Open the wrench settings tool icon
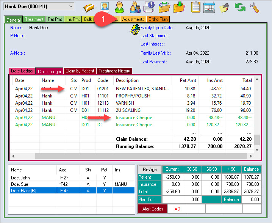Image resolution: width=272 pixels, height=223 pixels. pyautogui.click(x=255, y=7)
